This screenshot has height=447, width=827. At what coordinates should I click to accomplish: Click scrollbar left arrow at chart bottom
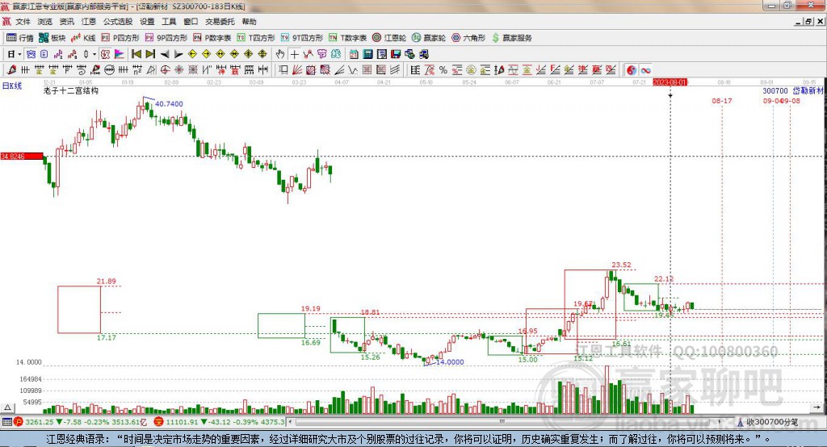coord(291,422)
